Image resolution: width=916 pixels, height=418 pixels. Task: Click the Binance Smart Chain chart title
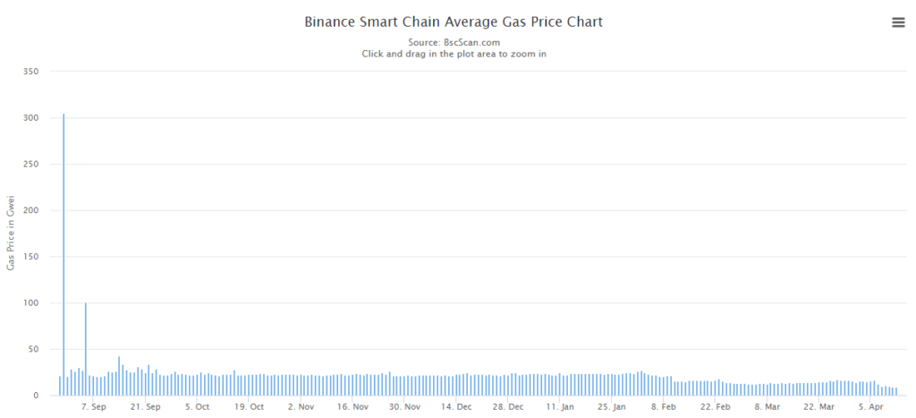[x=454, y=21]
